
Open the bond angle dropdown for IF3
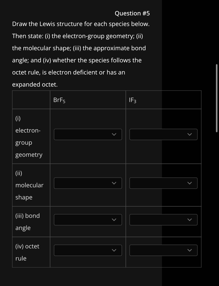pyautogui.click(x=163, y=220)
